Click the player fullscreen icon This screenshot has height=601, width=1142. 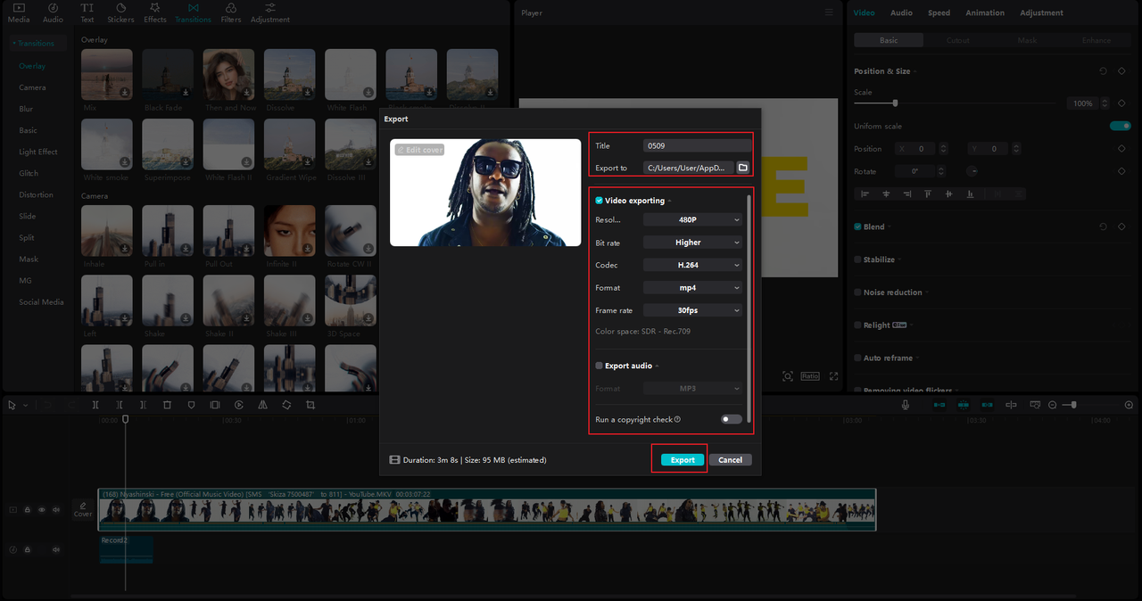point(834,376)
